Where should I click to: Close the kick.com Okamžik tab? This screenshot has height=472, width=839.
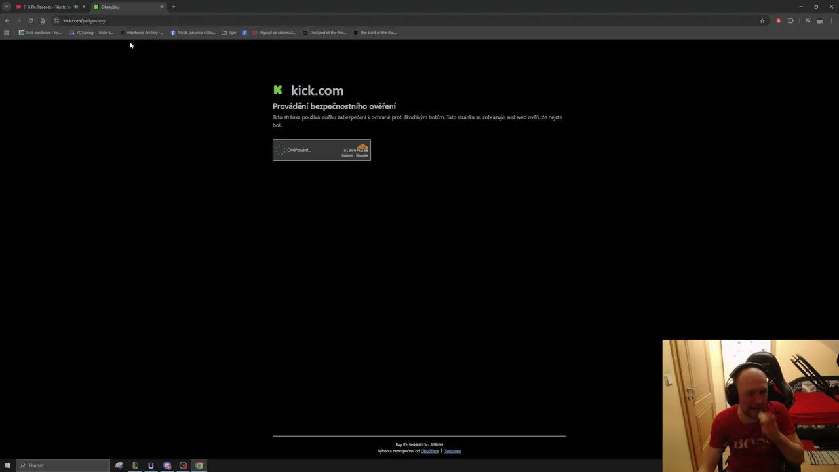tap(162, 7)
